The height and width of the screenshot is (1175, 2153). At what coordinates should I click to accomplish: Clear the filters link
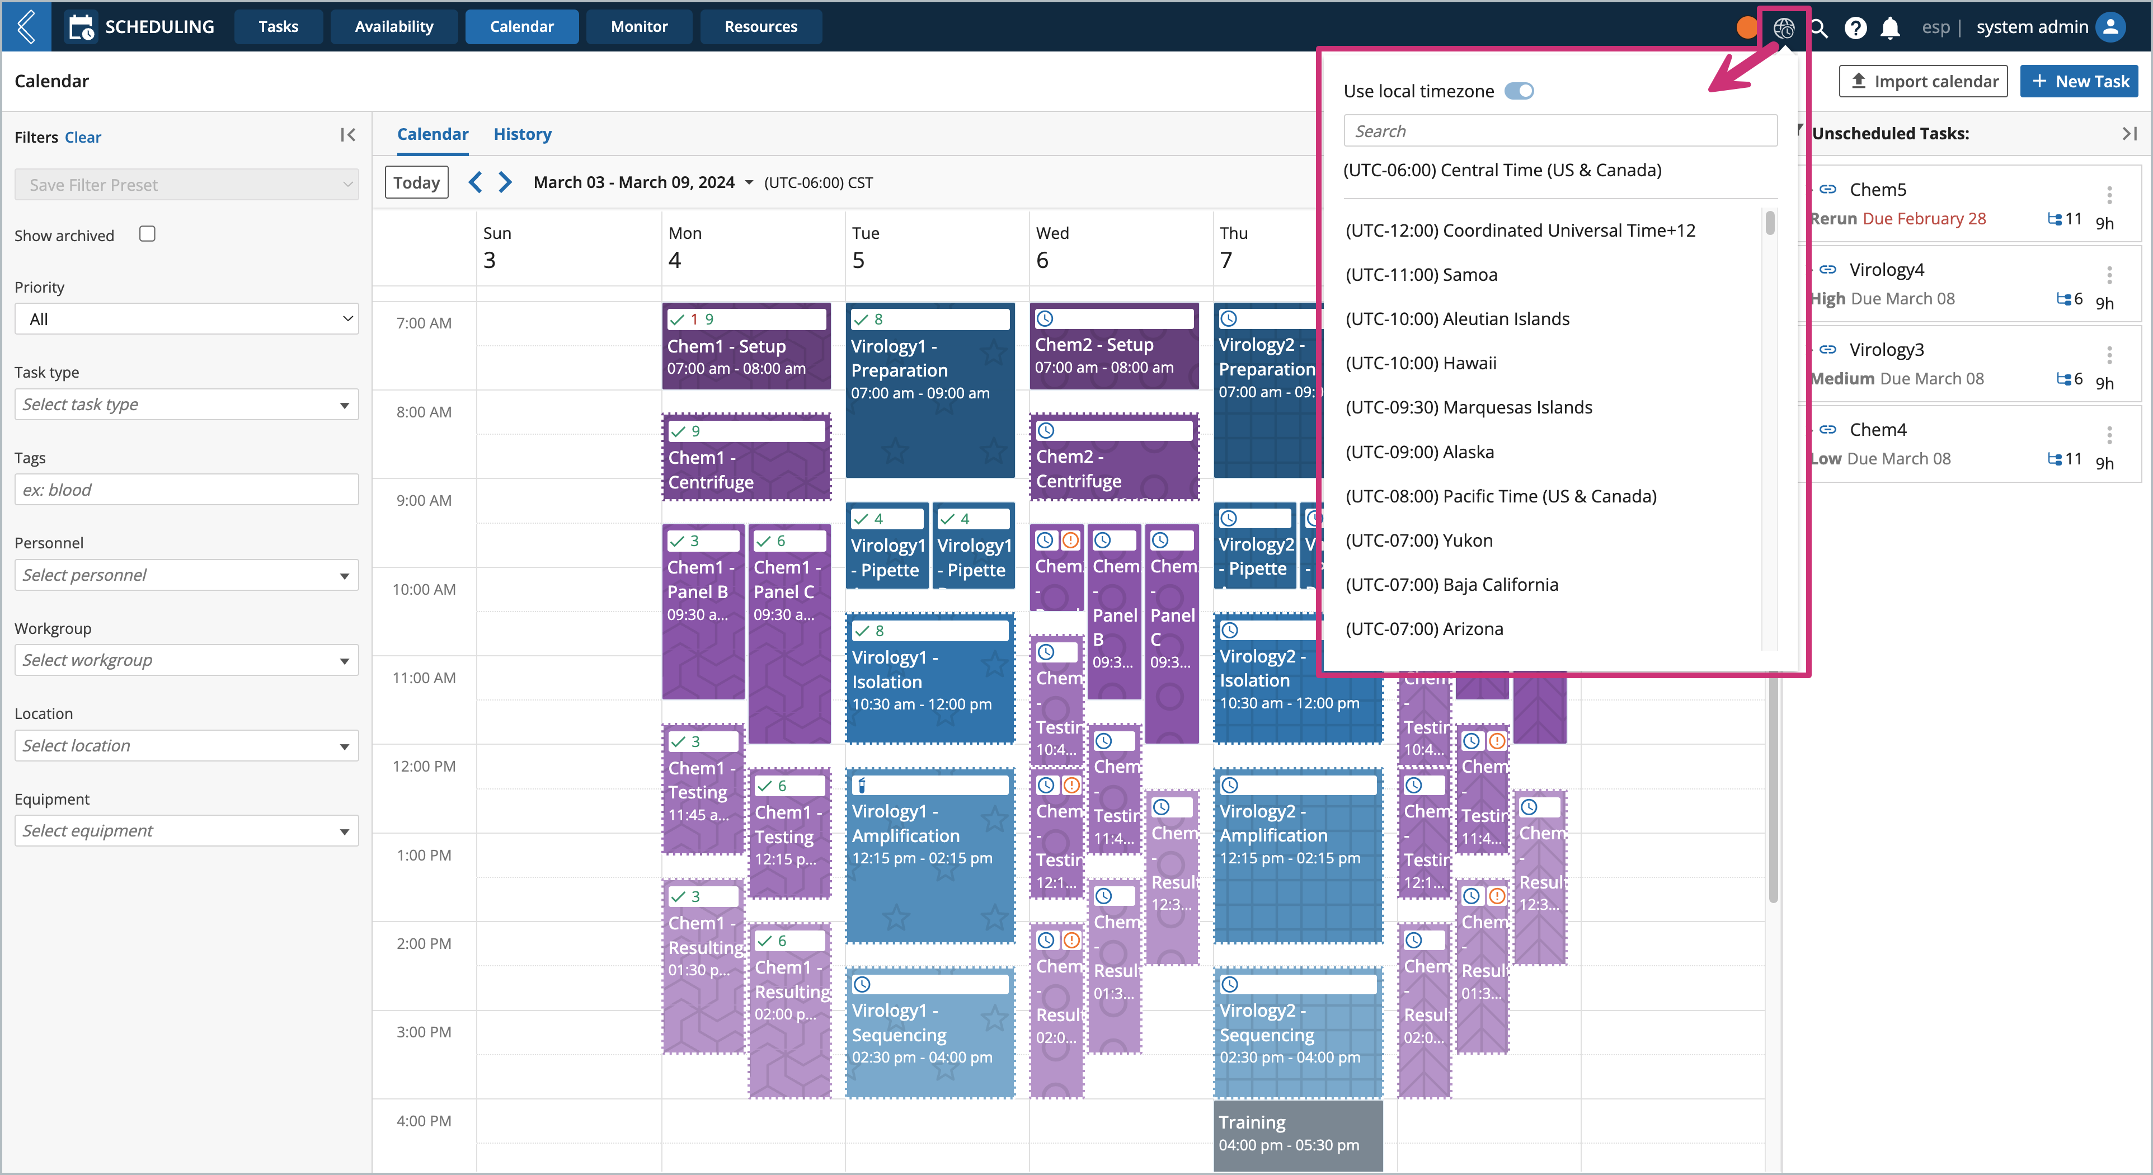pyautogui.click(x=83, y=137)
